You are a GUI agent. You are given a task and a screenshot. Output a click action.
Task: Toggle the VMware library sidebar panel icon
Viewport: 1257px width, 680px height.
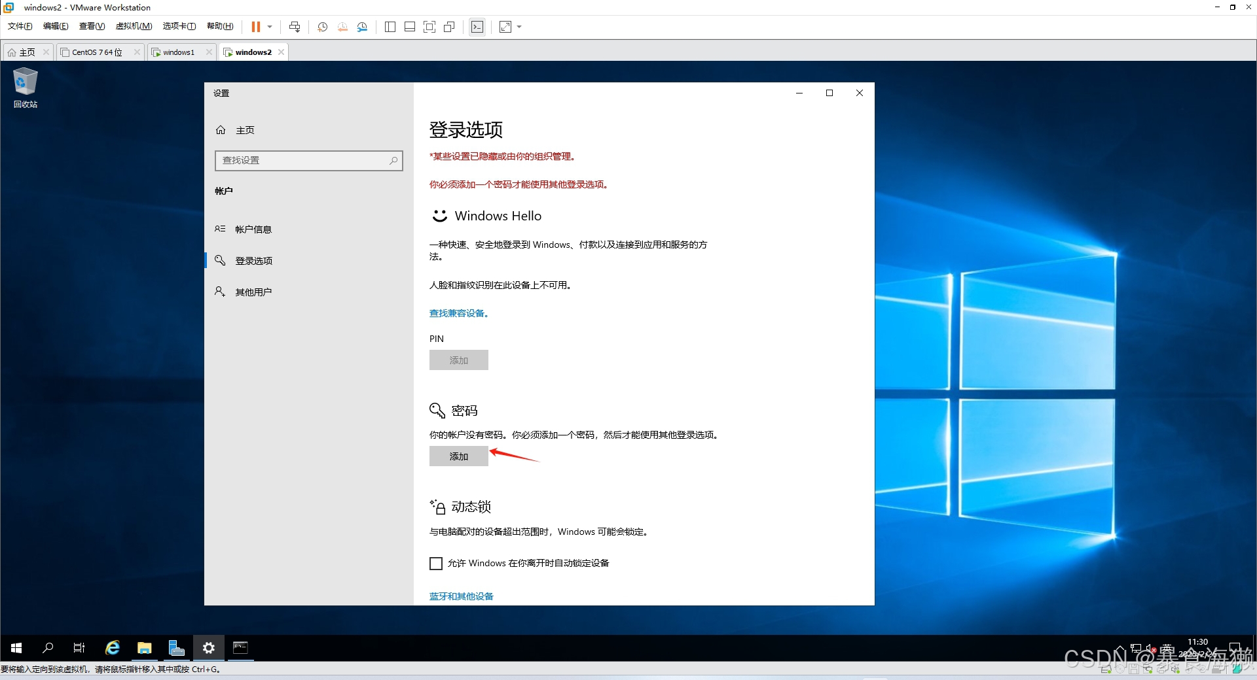click(x=390, y=27)
